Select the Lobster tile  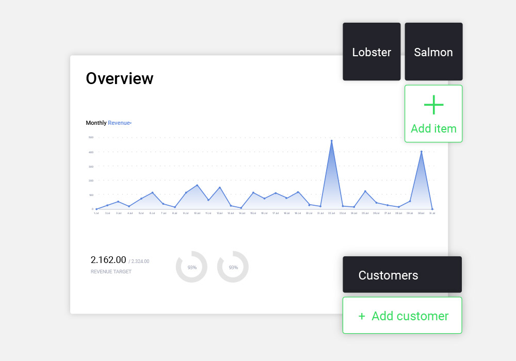click(x=372, y=52)
